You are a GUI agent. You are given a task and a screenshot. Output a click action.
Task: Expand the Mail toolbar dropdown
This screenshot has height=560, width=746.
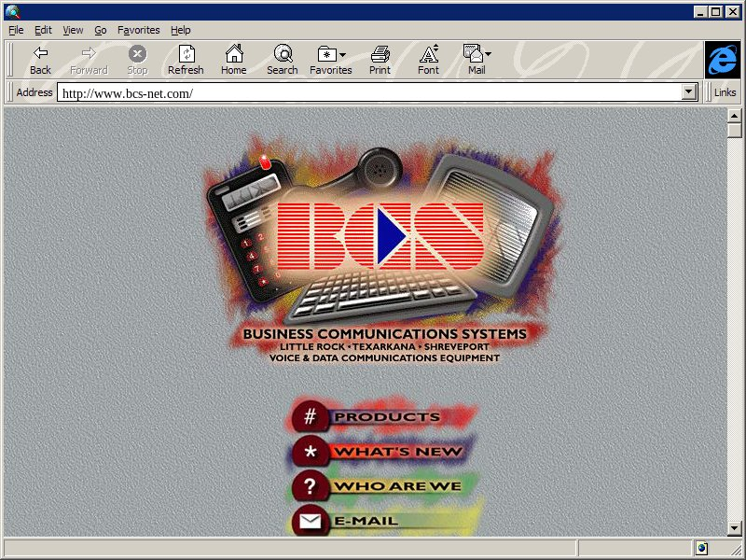click(x=477, y=54)
